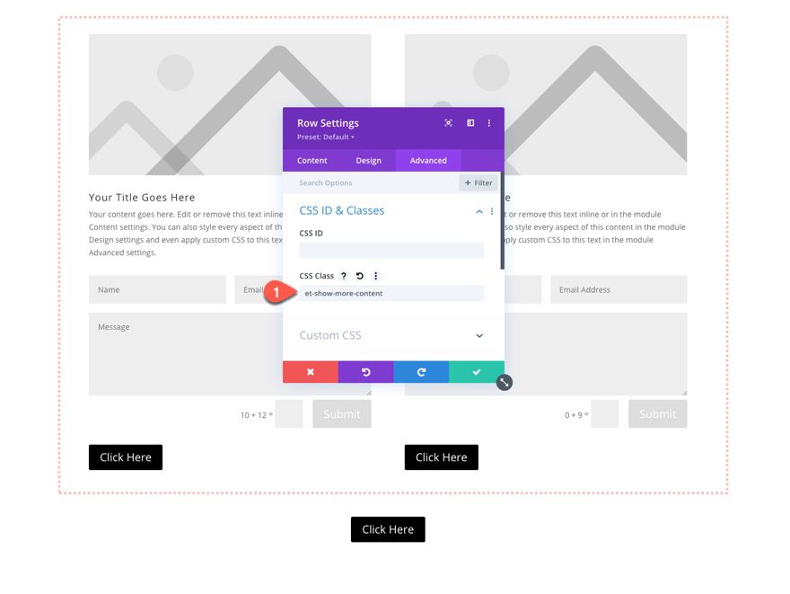Open the CSS Class three-dot extend options

[375, 276]
